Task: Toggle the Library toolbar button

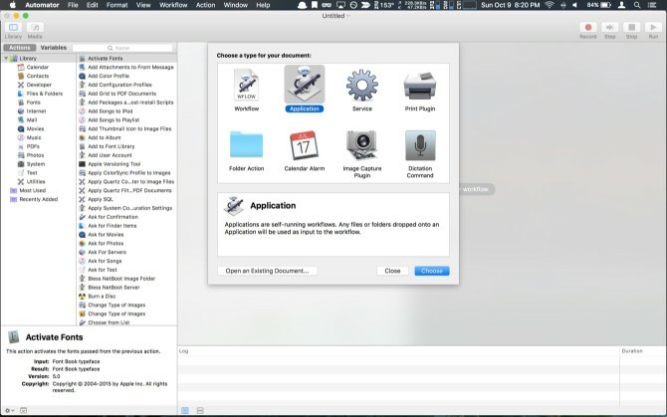Action: point(13,27)
